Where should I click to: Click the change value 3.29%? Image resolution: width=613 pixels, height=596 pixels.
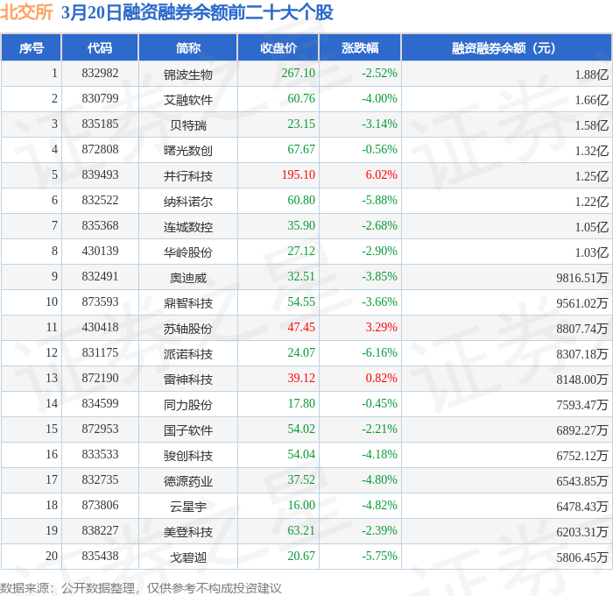(381, 328)
